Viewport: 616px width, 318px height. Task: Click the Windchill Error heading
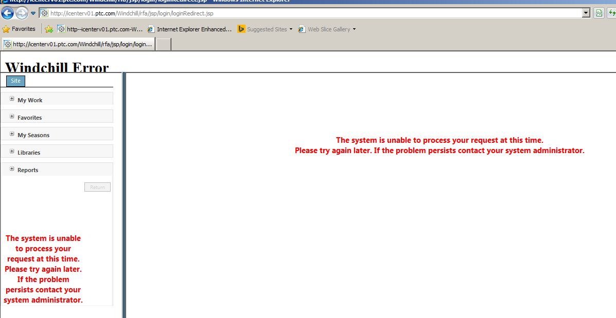tap(57, 67)
